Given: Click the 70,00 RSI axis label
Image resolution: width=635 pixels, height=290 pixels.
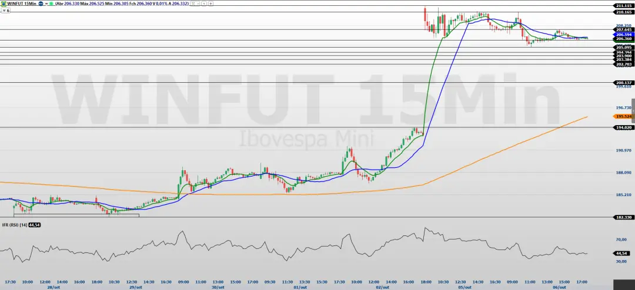Looking at the screenshot, I should (x=621, y=240).
